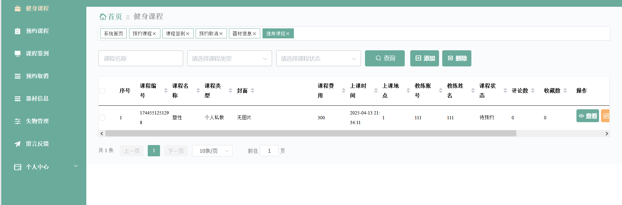Select page number 1 in pagination
The height and width of the screenshot is (205, 622).
pos(154,151)
